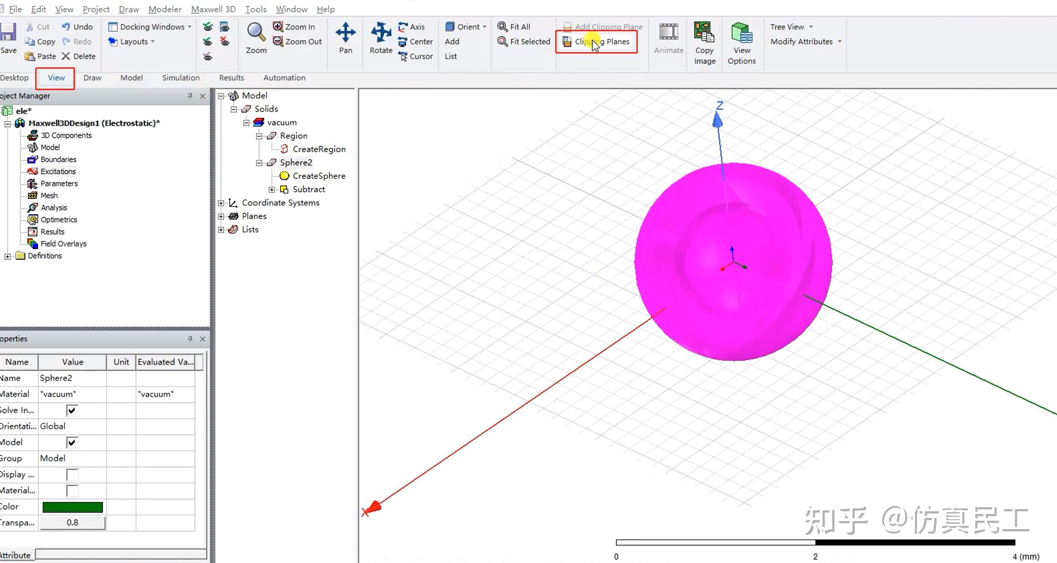Open View Options icon

coord(741,32)
